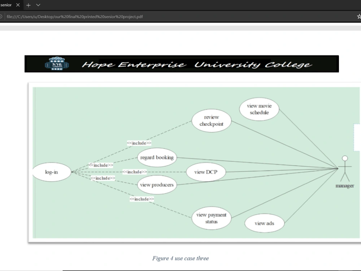Image resolution: width=361 pixels, height=271 pixels.
Task: Click the 'view movie schedule' use case
Action: tap(259, 109)
